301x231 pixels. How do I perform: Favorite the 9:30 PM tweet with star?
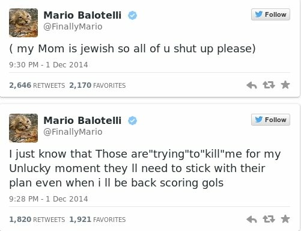coord(285,85)
